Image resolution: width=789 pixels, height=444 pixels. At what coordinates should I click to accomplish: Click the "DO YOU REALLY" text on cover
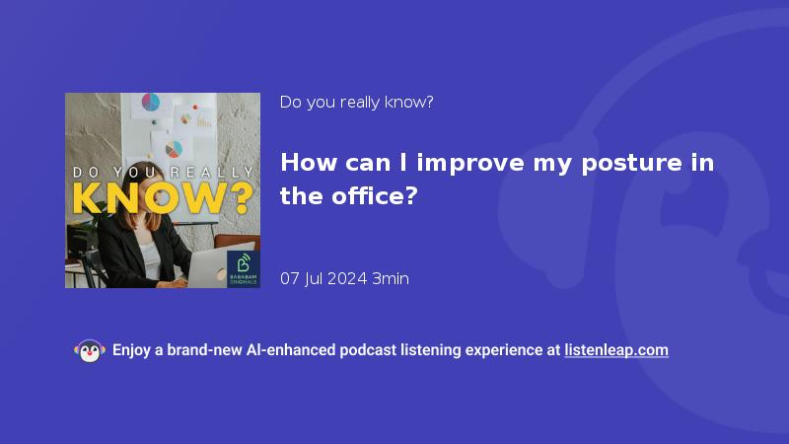pyautogui.click(x=163, y=172)
